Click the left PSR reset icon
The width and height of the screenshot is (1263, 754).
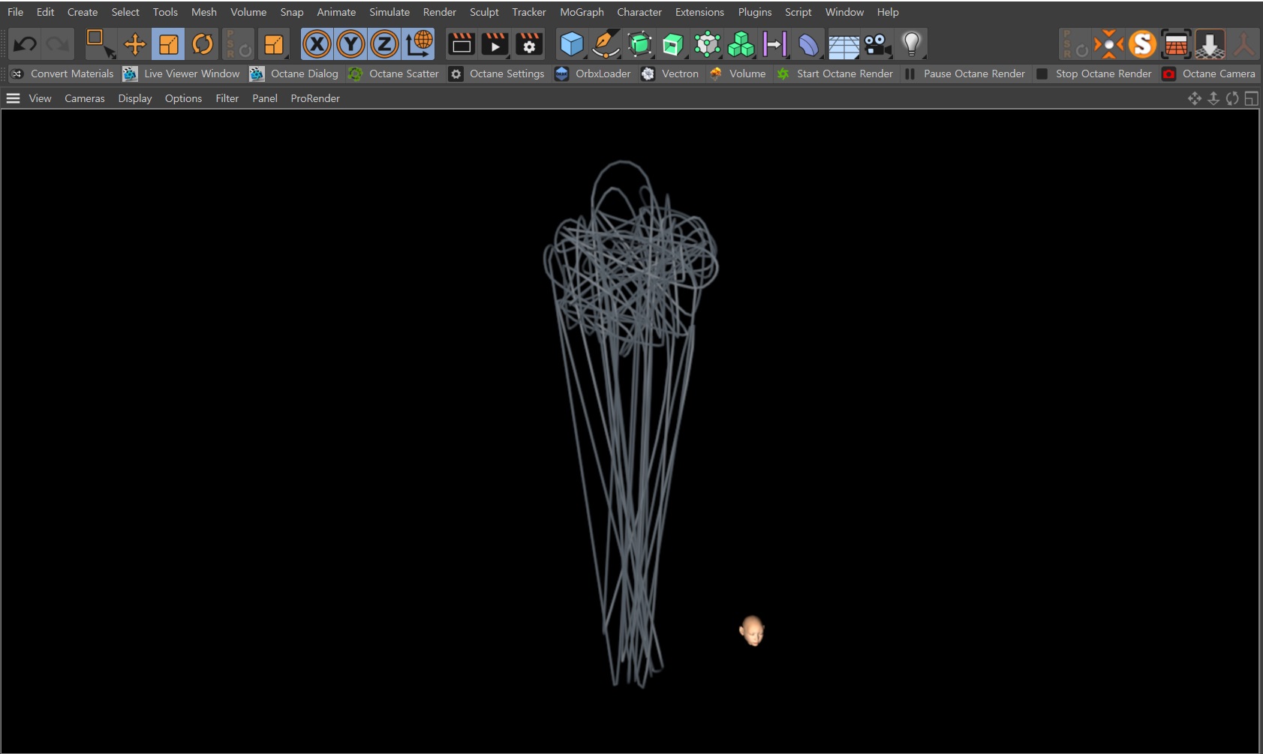click(x=238, y=44)
